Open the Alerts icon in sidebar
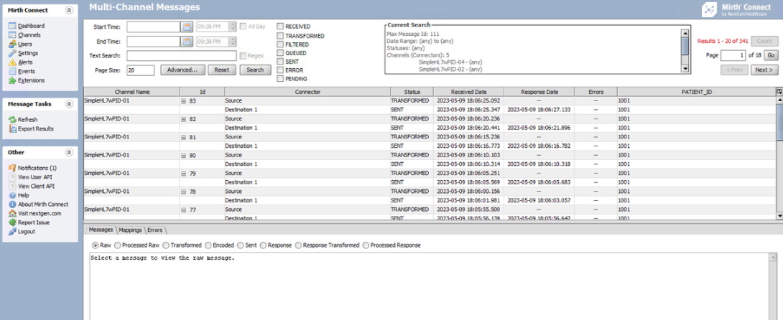 pyautogui.click(x=12, y=62)
